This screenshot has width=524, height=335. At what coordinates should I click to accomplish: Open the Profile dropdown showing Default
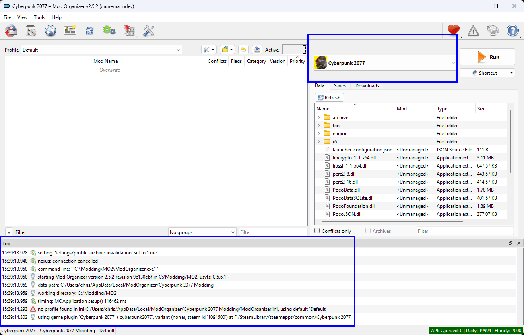(x=101, y=50)
